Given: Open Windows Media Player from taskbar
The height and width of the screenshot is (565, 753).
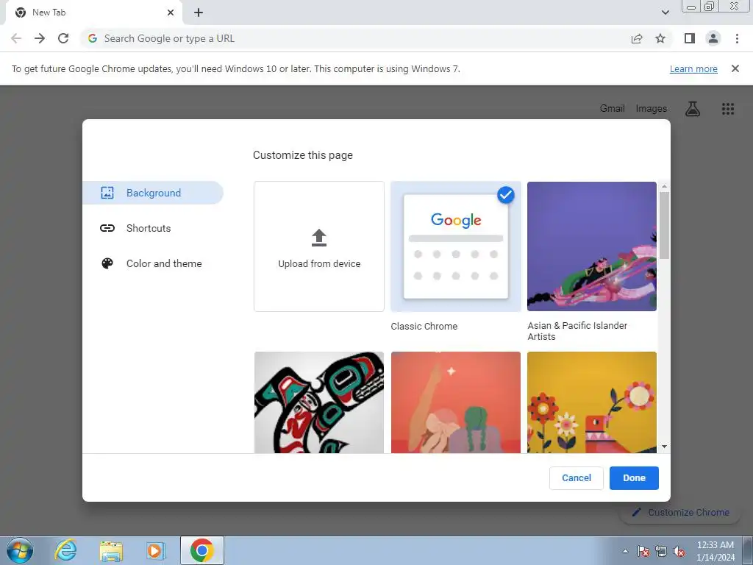Looking at the screenshot, I should [x=155, y=550].
